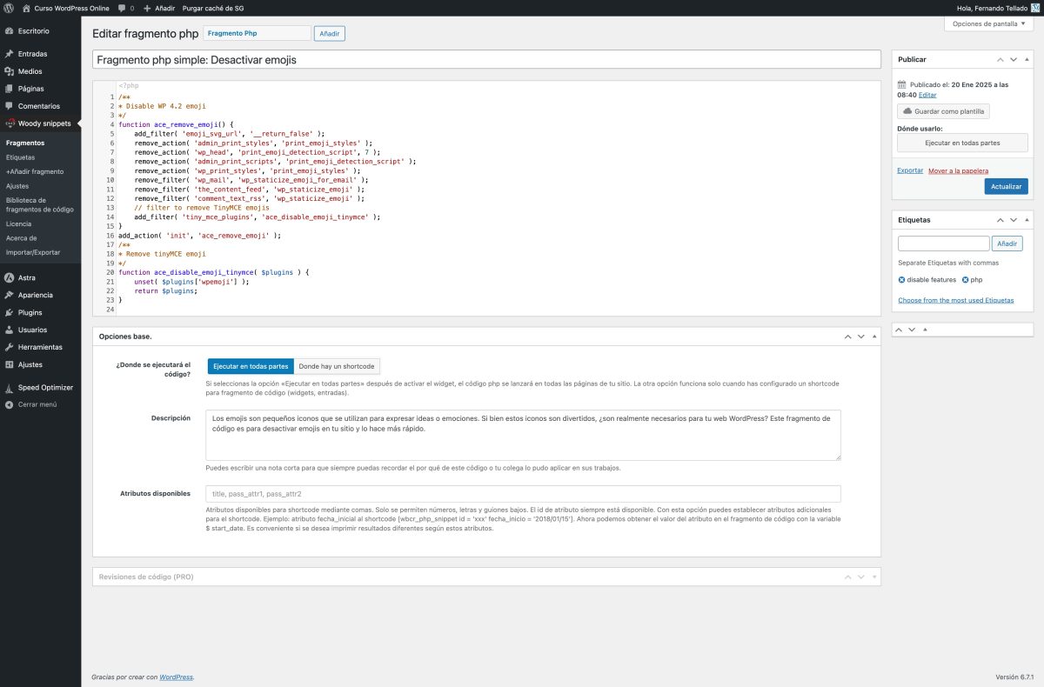The image size is (1044, 687).
Task: Select 'Donde hay un shortcode' option
Action: (x=337, y=366)
